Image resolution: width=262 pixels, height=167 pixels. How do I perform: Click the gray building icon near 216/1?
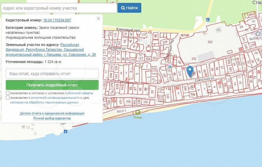[258, 34]
